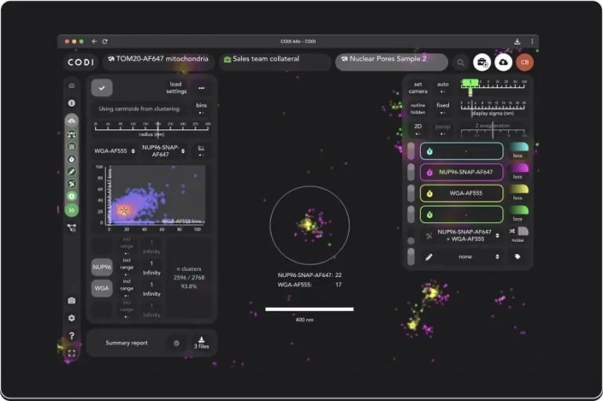Click the cyan locs color swatch
The height and width of the screenshot is (401, 603).
(519, 147)
